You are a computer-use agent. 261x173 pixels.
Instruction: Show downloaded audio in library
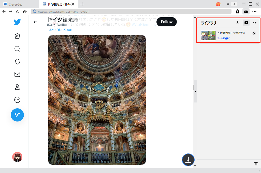[x=255, y=23]
